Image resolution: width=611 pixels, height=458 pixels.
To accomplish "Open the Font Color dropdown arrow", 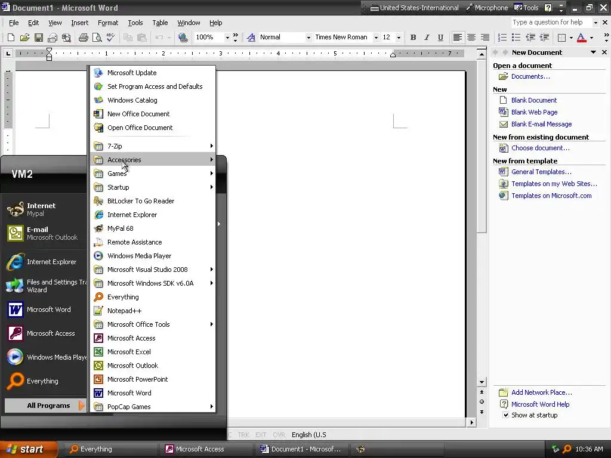I will [591, 38].
